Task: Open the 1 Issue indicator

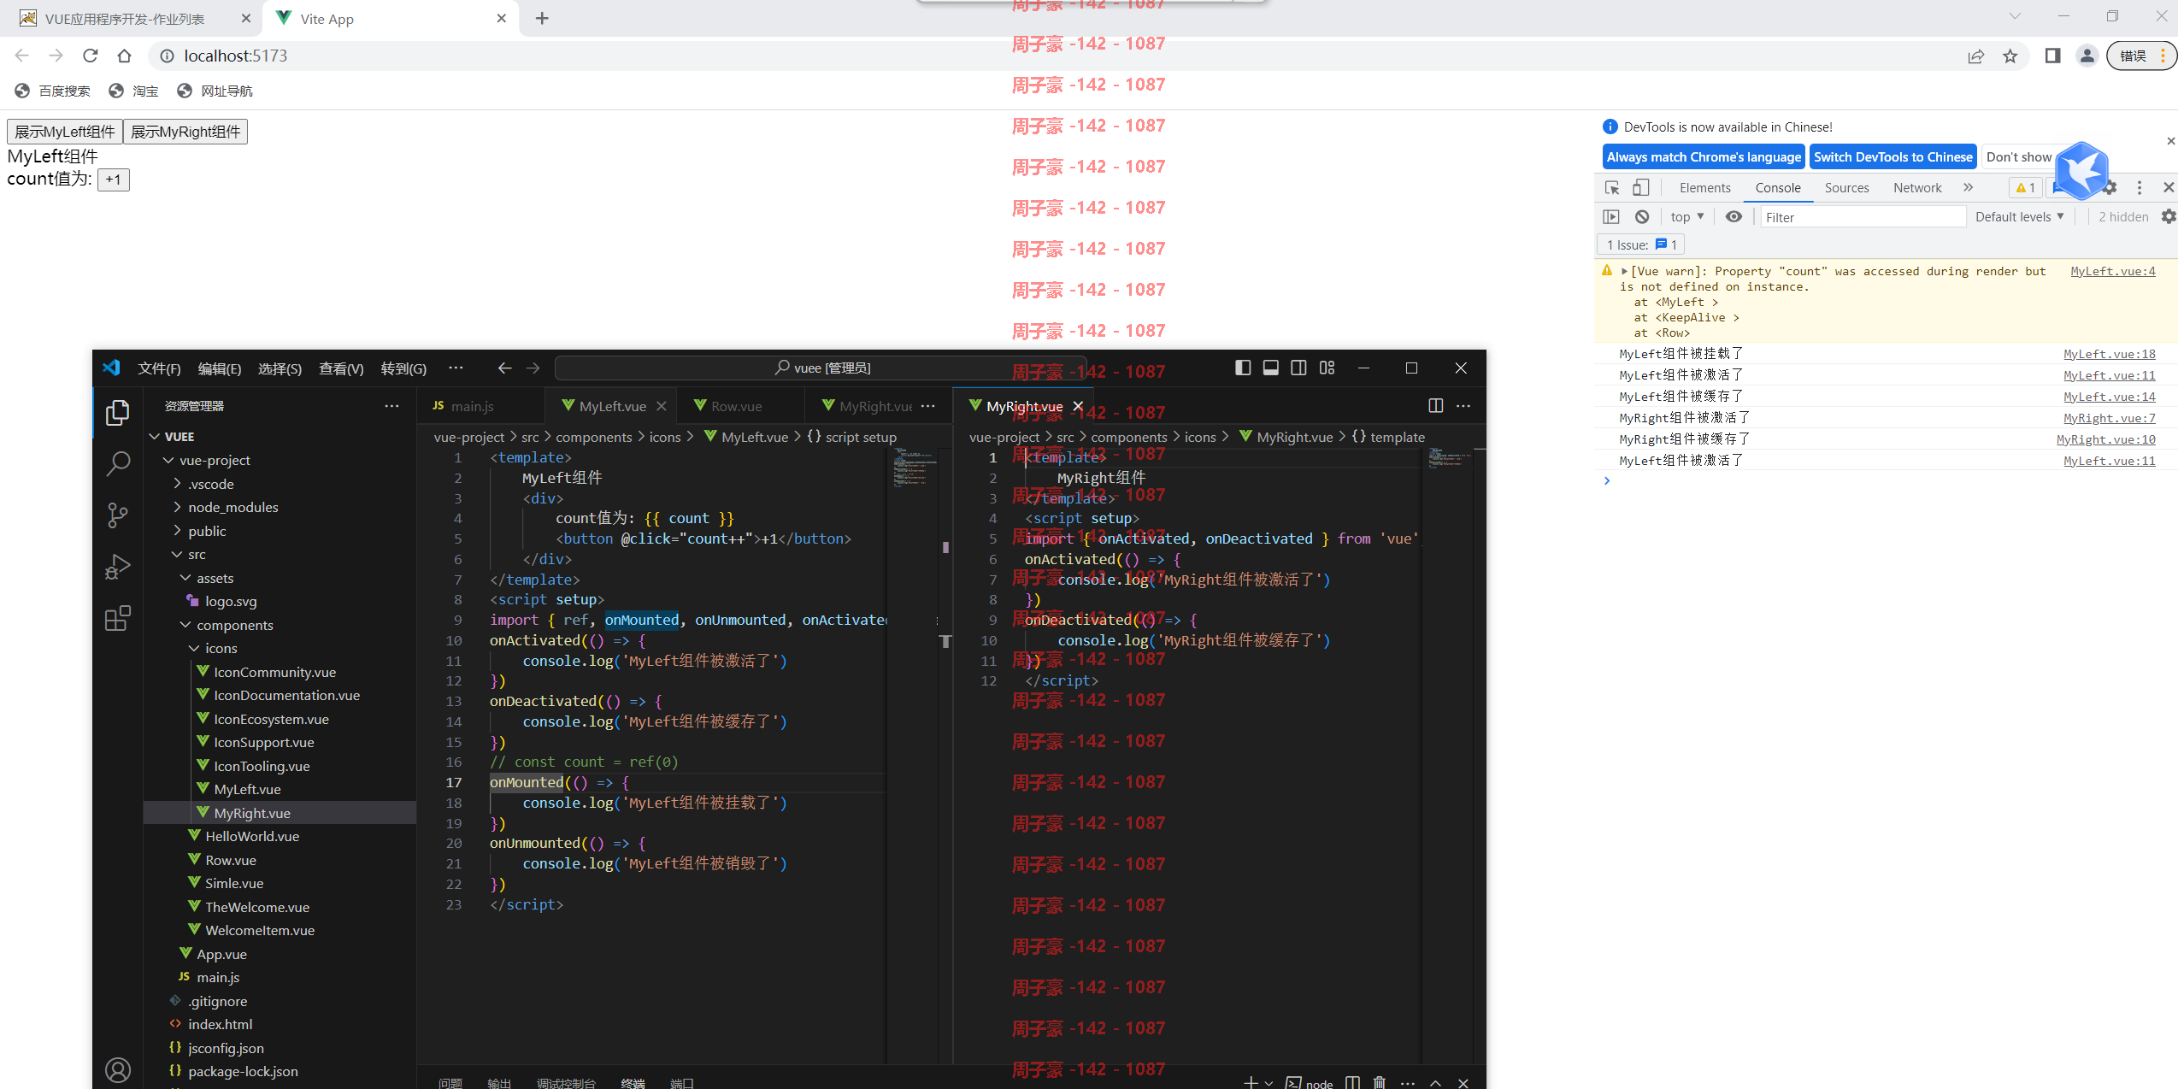Action: pos(1641,245)
